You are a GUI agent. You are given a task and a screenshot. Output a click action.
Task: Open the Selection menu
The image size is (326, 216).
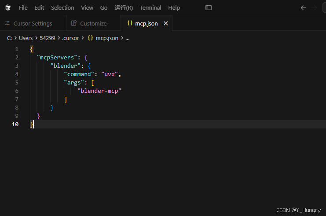(x=62, y=7)
